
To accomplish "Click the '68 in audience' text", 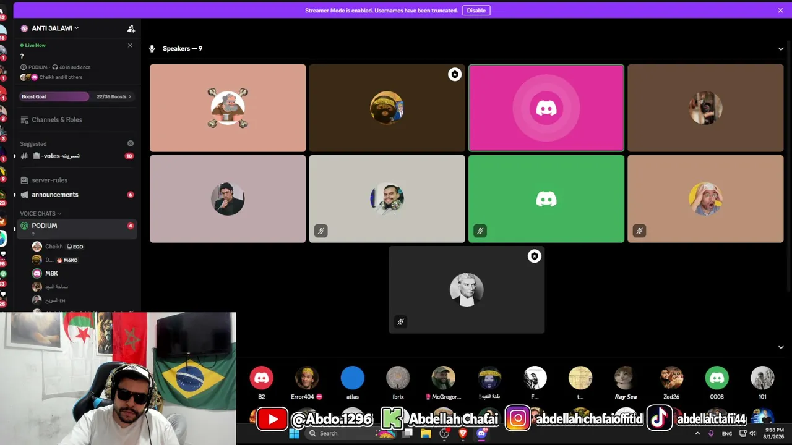I will click(75, 67).
